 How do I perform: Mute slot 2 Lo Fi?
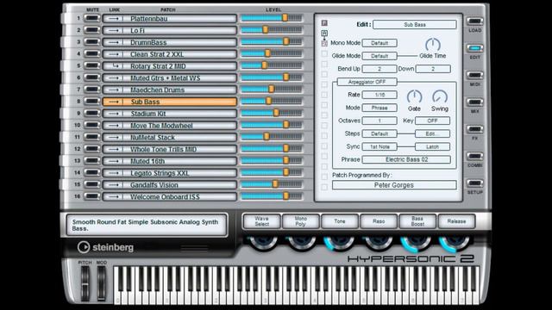point(92,30)
